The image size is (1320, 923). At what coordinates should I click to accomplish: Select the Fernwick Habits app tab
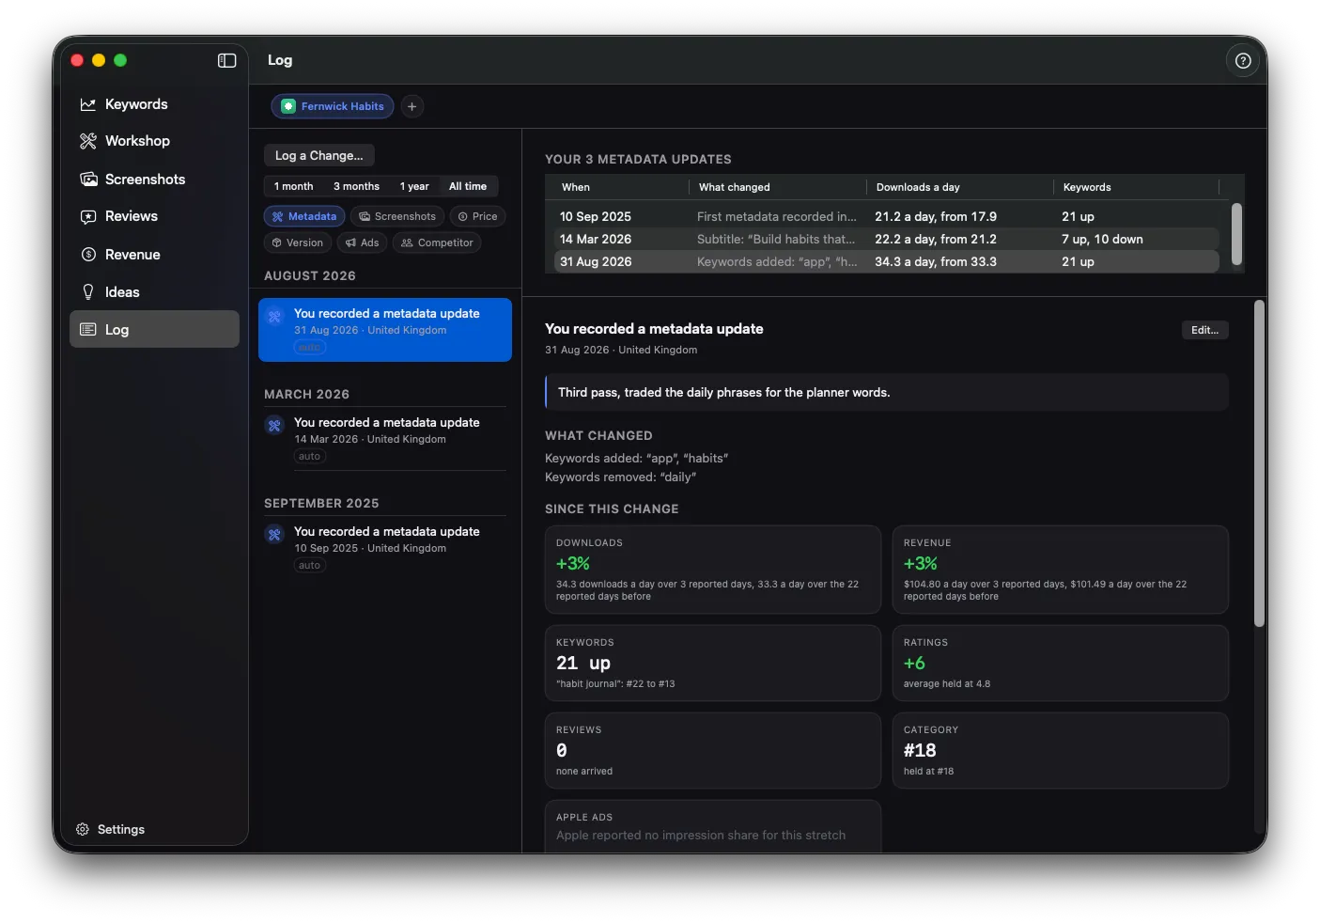coord(333,106)
